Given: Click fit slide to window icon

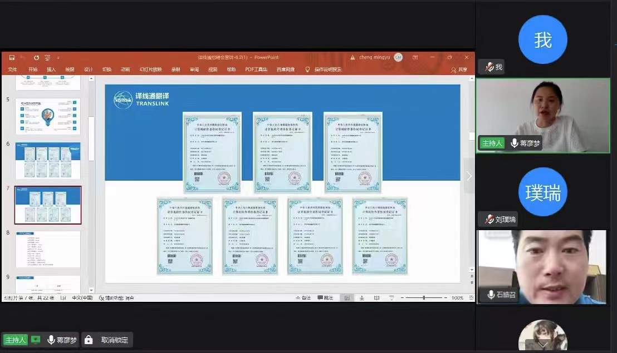Looking at the screenshot, I should click(x=469, y=298).
